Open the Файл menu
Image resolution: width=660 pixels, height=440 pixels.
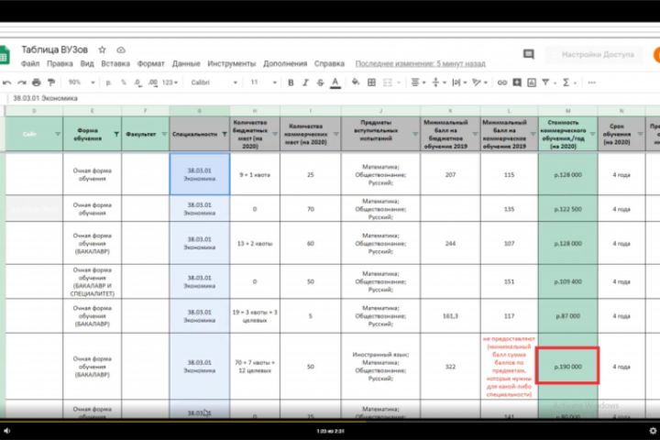pos(30,63)
